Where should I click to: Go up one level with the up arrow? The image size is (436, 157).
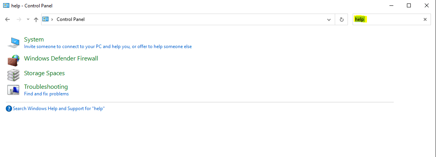36,19
